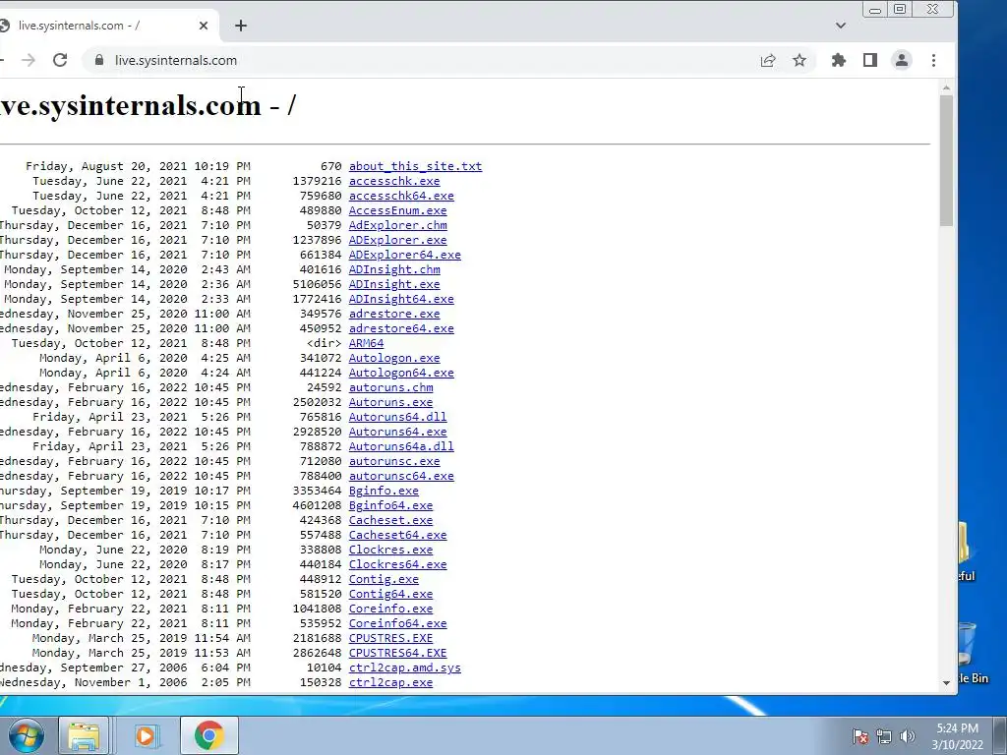The width and height of the screenshot is (1007, 755).
Task: Open ADInsight64.exe link
Action: click(401, 299)
